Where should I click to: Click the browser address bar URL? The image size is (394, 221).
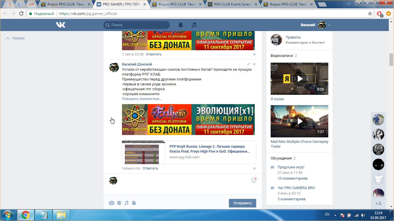88,14
